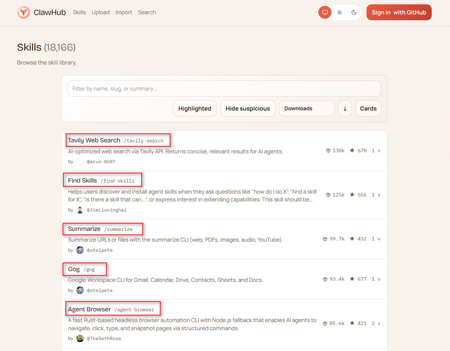Click @steipete name in Gog row
This screenshot has width=450, height=351.
coord(100,290)
